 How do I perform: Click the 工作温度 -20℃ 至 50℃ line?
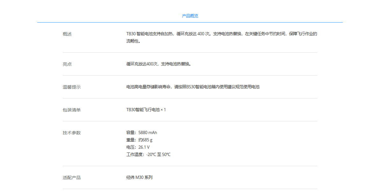tap(148, 154)
